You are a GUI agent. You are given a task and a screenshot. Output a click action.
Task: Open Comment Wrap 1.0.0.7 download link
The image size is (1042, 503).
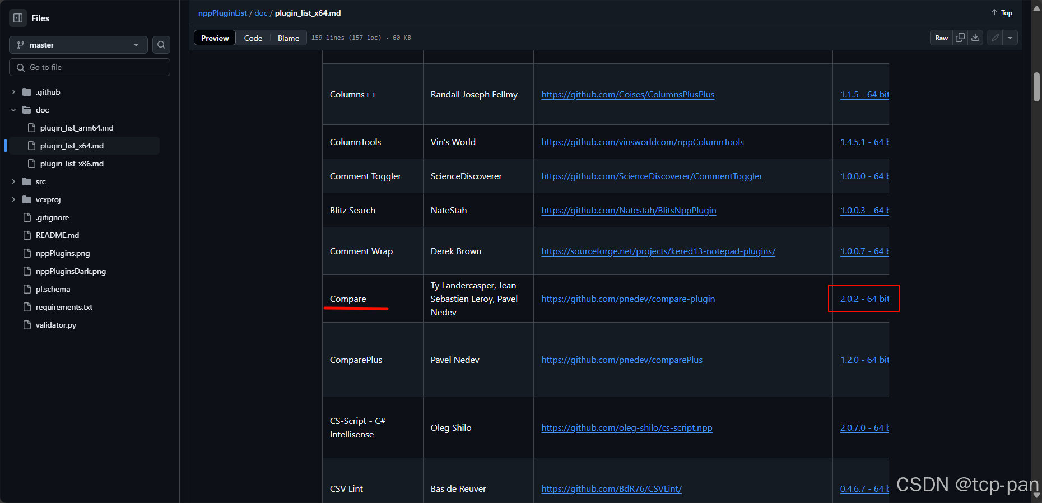864,252
